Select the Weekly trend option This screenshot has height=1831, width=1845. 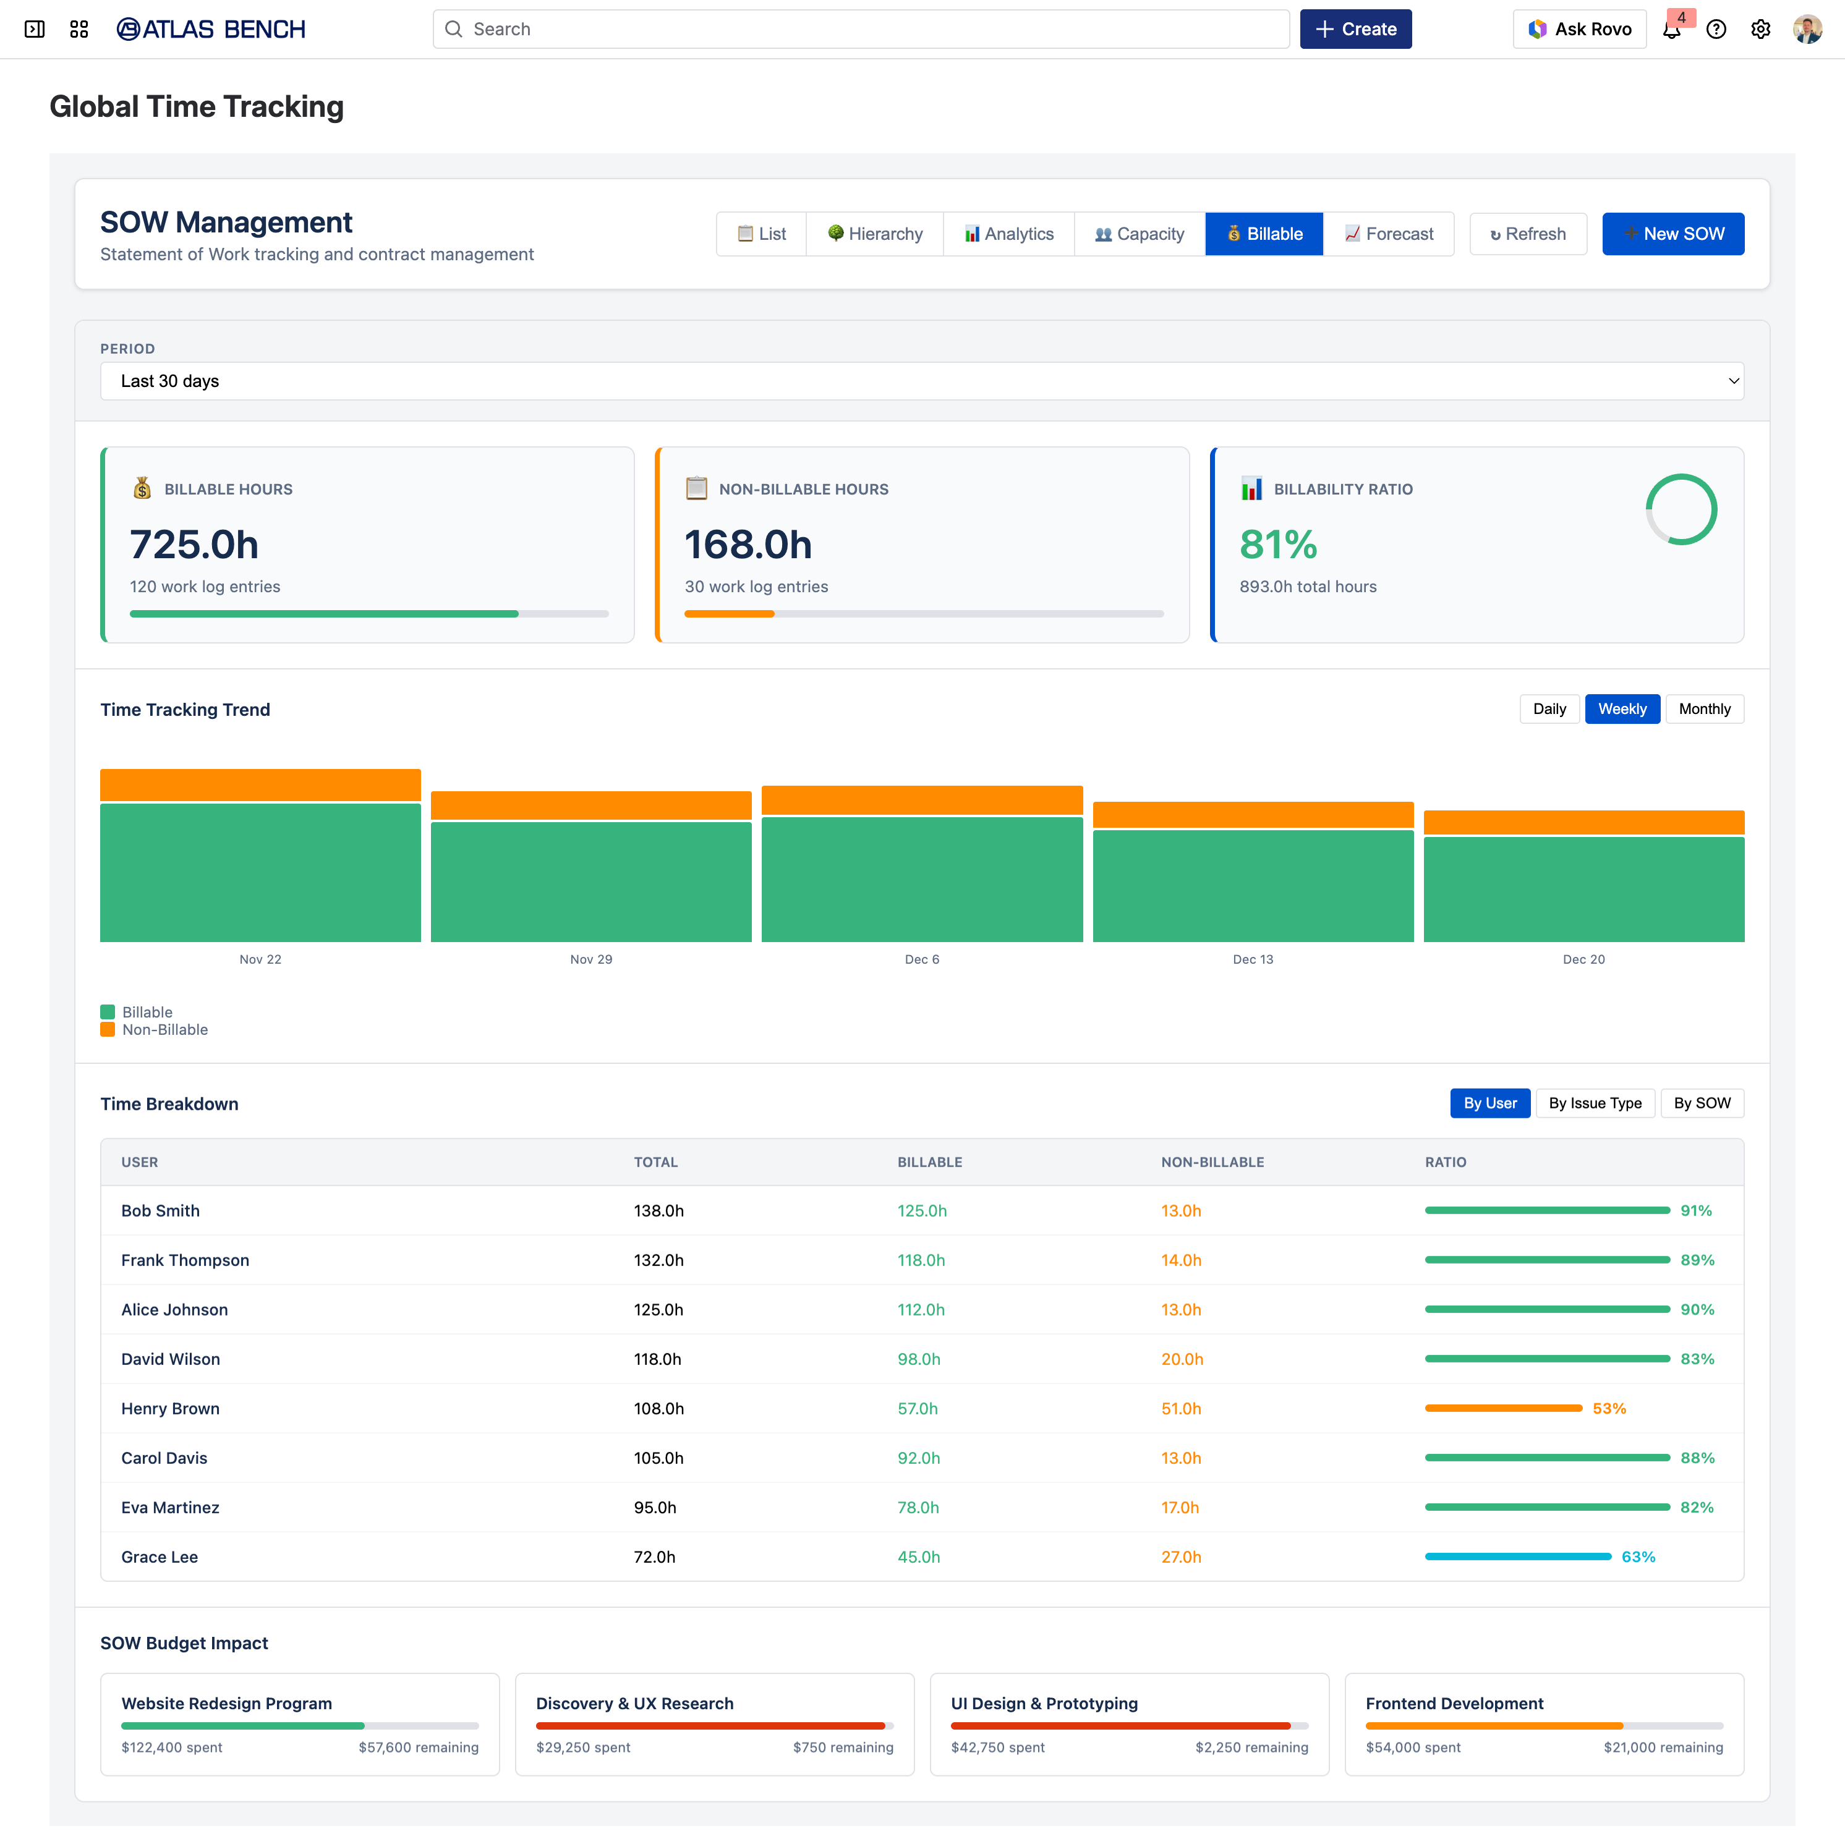coord(1622,708)
